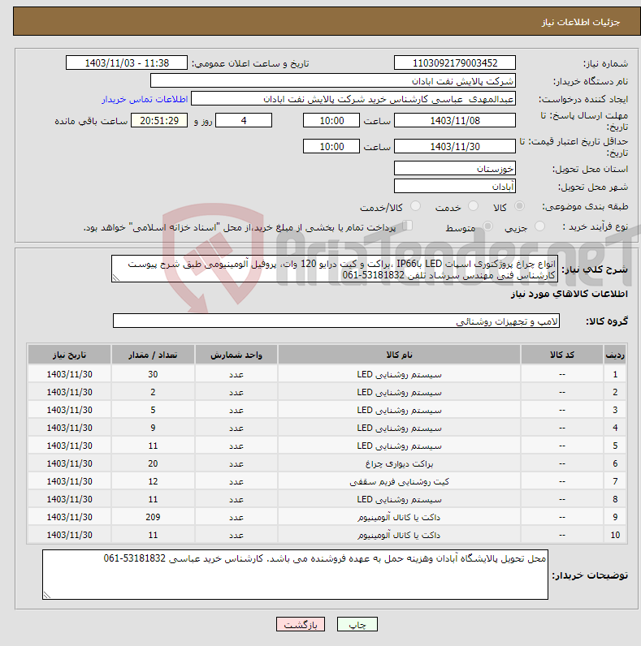Click the price validity date 1403/11/30 field
This screenshot has height=646, width=641.
point(455,146)
